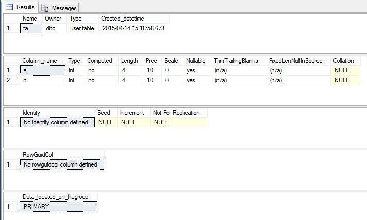The height and width of the screenshot is (220, 367).
Task: Select TrimTrailingBlanks (n/a) cell for column b
Action: 239,80
